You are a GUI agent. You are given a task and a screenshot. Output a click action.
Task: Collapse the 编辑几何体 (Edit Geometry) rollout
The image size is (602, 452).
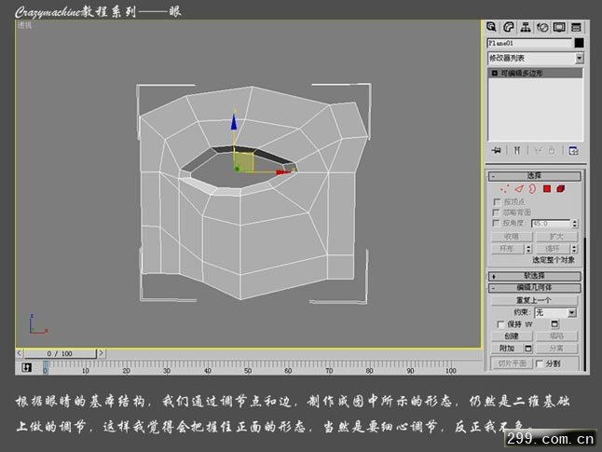coord(534,288)
